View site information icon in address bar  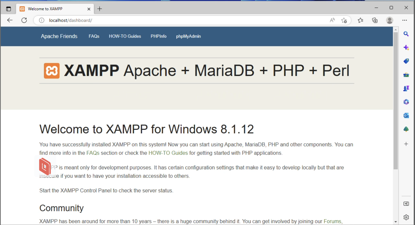[41, 20]
